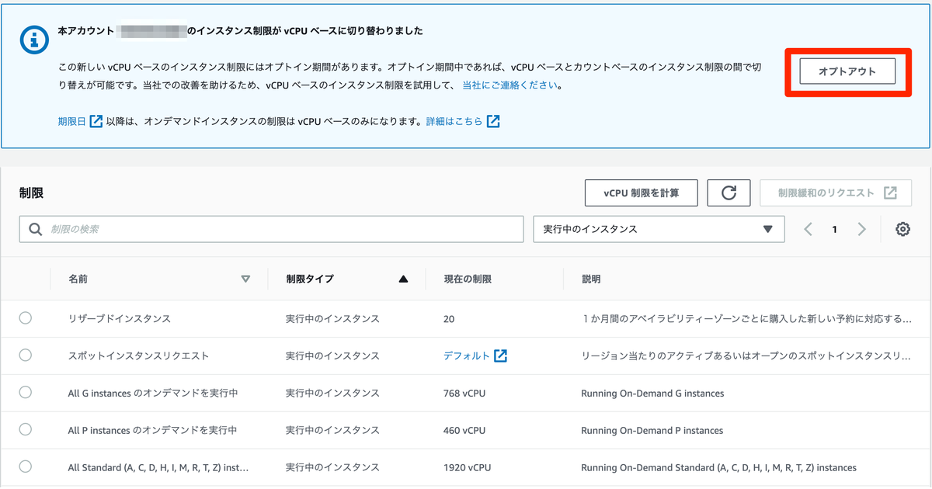This screenshot has height=489, width=932.
Task: Open the デフォルト link in the limit column
Action: click(466, 356)
